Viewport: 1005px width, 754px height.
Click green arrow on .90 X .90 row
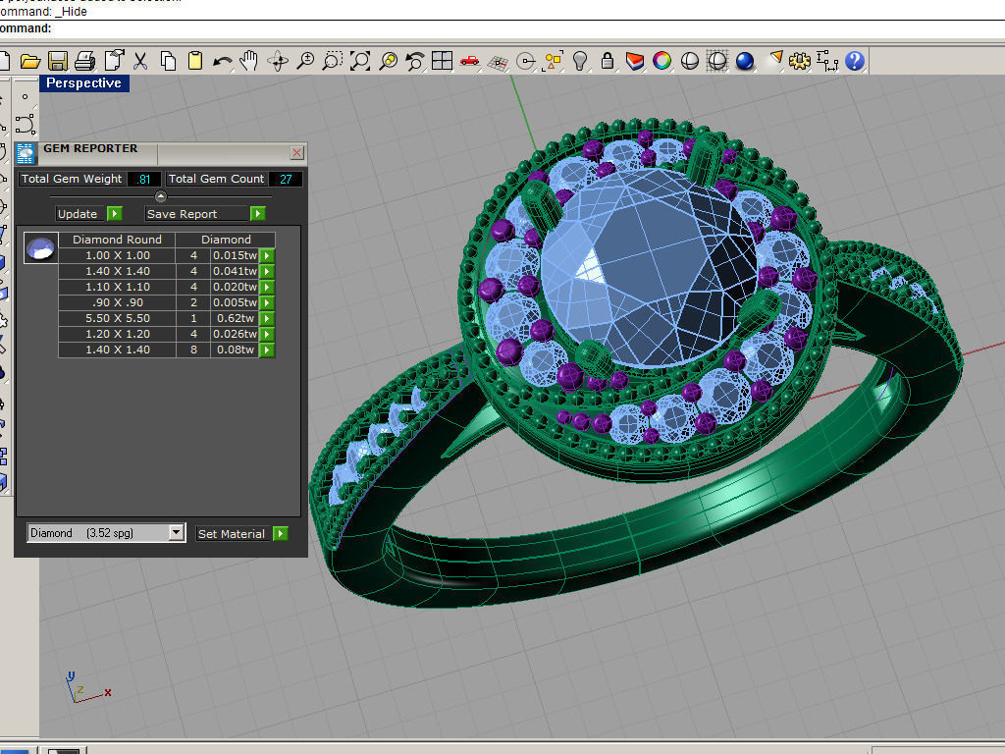267,302
